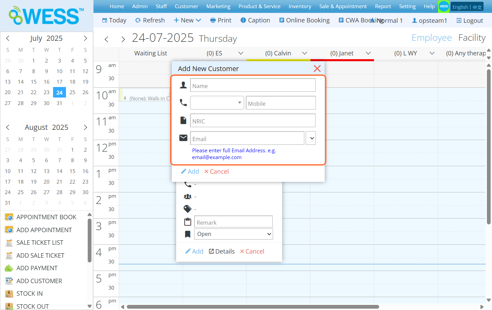Image resolution: width=492 pixels, height=310 pixels.
Task: Open Stock In sidebar shortcut
Action: (30, 294)
